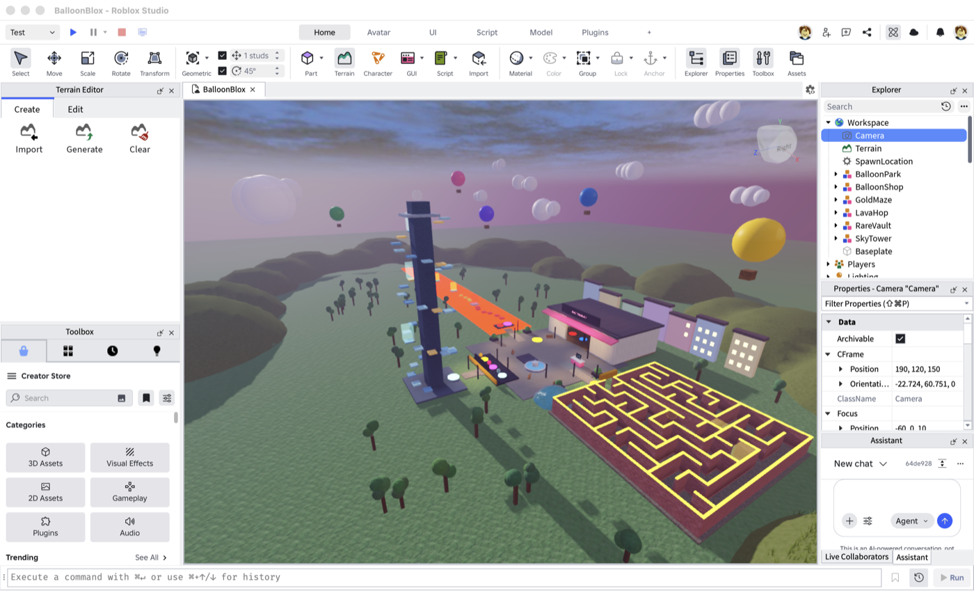This screenshot has height=611, width=974.
Task: Toggle the Toolbox panel button
Action: [763, 63]
